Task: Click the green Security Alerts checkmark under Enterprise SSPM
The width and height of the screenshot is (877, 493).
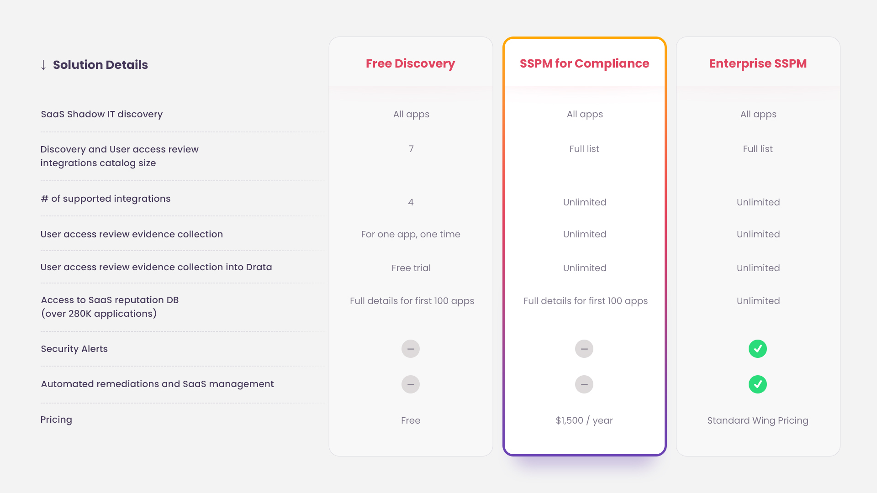Action: tap(758, 349)
